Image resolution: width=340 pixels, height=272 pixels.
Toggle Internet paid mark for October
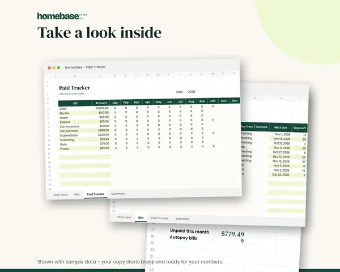click(213, 120)
